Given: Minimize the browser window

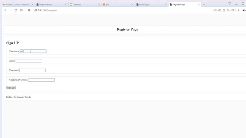Looking at the screenshot, I should 236,4.
